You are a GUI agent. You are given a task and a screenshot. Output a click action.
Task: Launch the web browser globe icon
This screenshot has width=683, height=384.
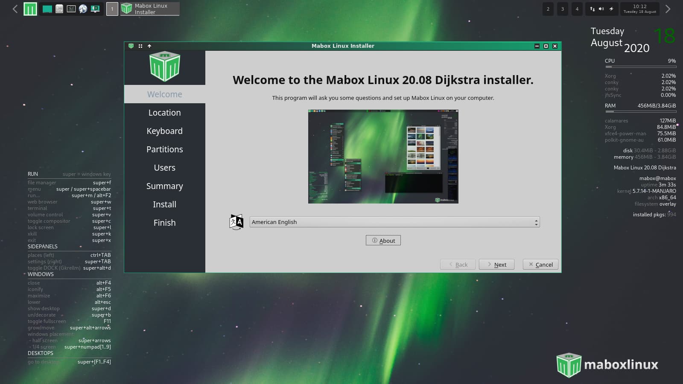(x=83, y=9)
